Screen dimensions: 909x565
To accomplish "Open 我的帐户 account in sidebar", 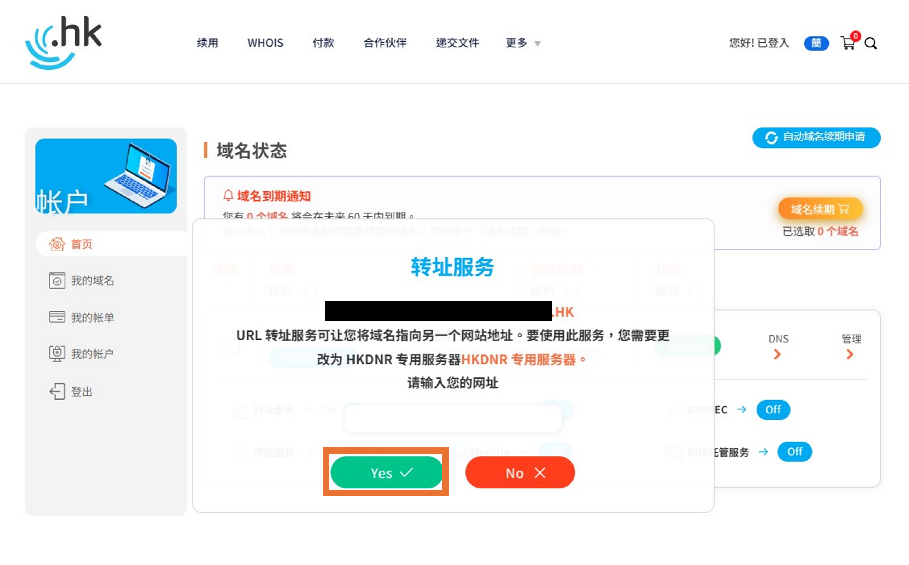I will [x=92, y=353].
